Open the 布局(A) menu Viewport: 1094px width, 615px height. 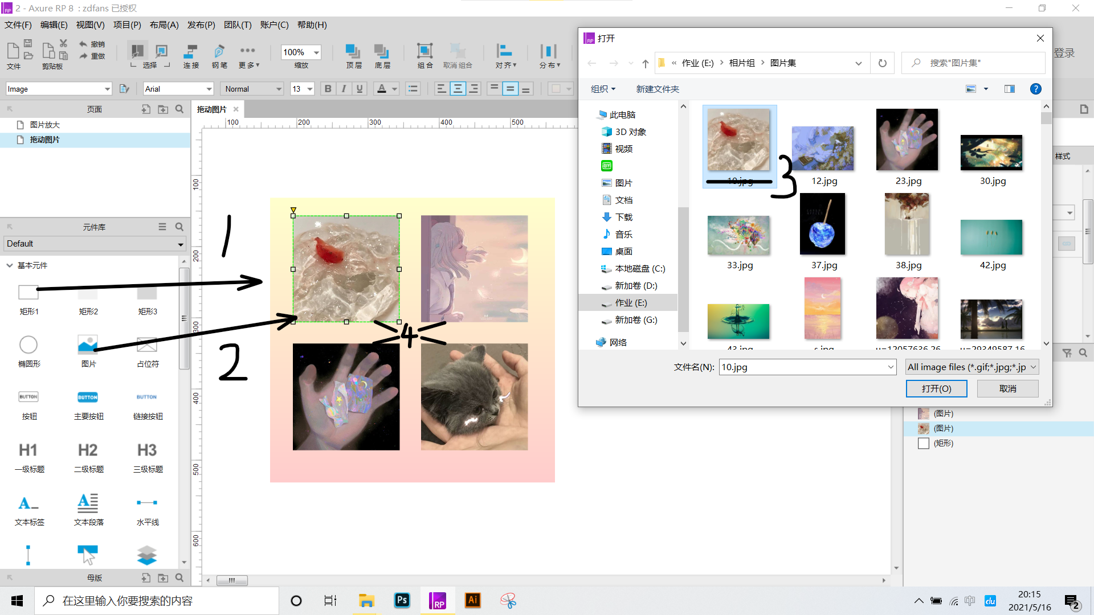(164, 25)
